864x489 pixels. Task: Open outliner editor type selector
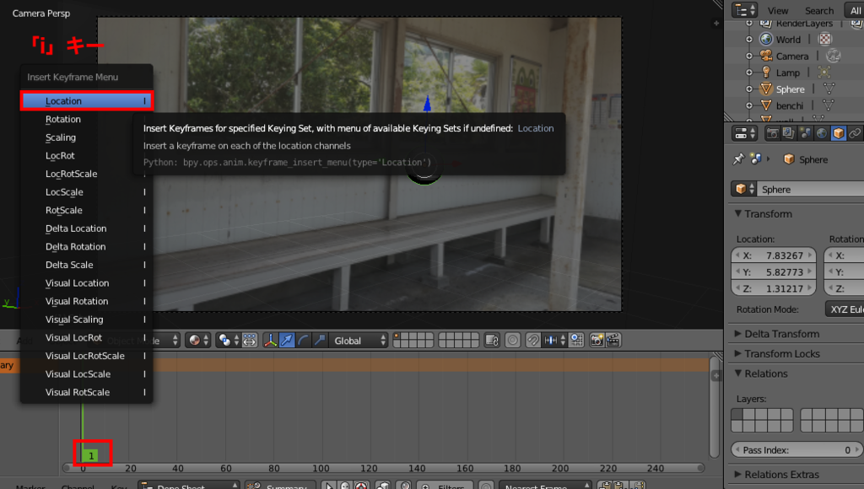coord(744,10)
